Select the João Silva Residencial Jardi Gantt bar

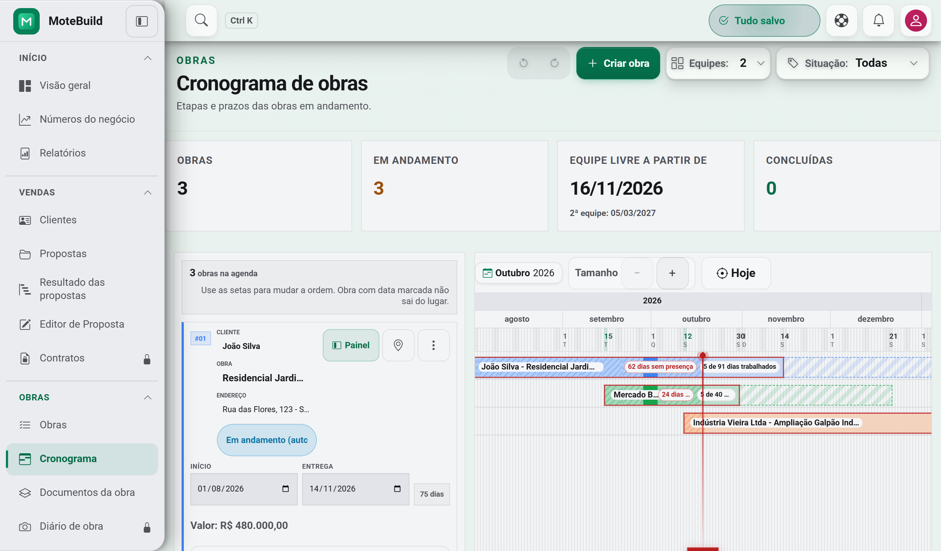(629, 367)
